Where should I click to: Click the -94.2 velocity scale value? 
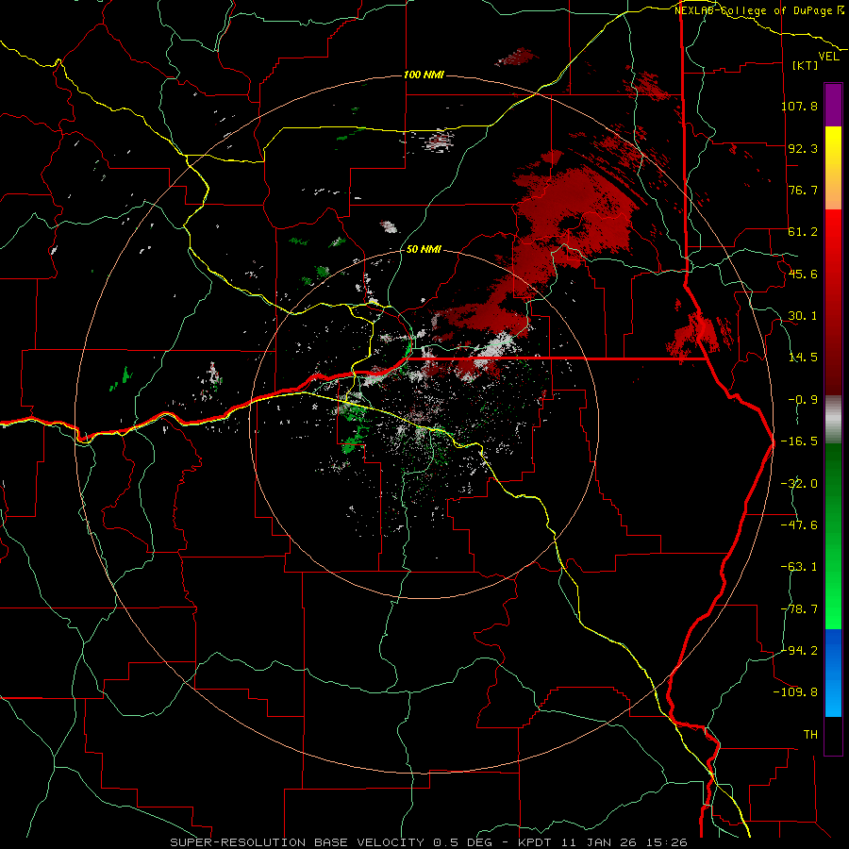799,650
